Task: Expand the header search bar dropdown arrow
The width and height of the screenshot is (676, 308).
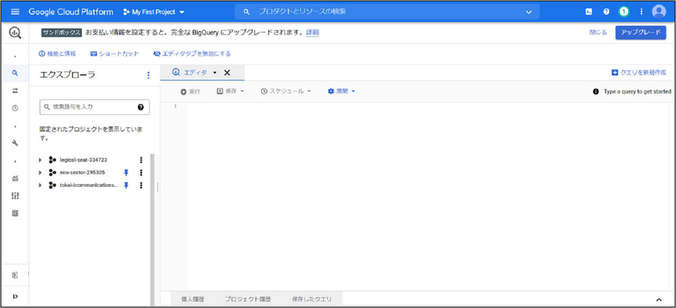Action: tap(529, 12)
